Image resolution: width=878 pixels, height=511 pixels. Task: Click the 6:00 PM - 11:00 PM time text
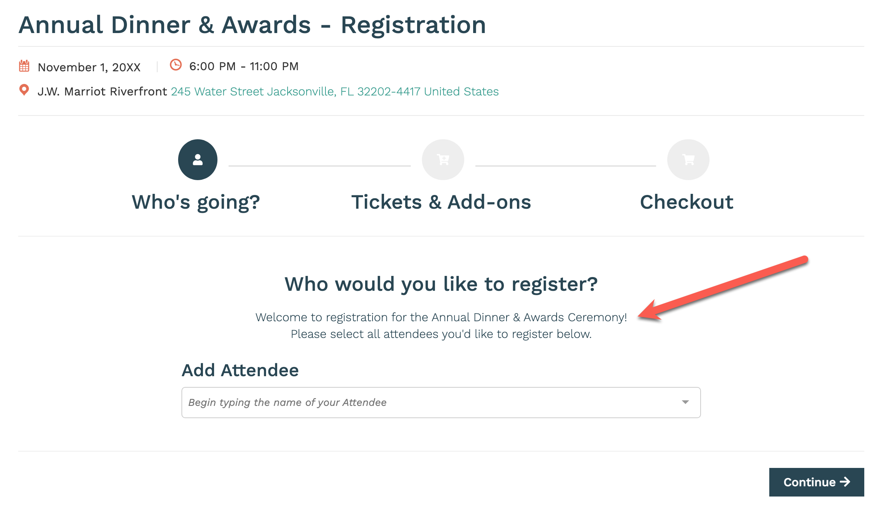pyautogui.click(x=244, y=66)
